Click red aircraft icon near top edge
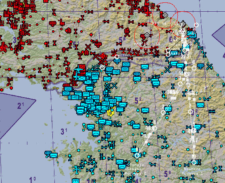Image resolution: width=225 pixels, height=183 pixels. [x=148, y=12]
